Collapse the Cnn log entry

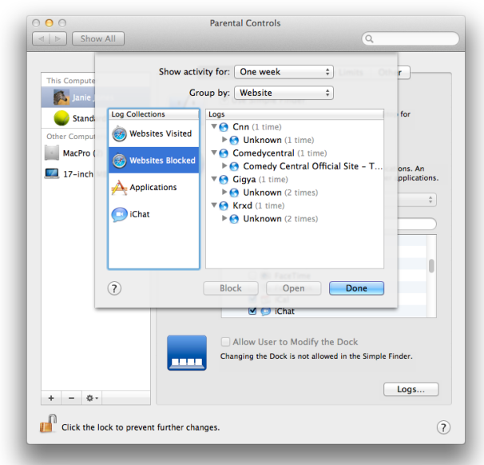(214, 126)
